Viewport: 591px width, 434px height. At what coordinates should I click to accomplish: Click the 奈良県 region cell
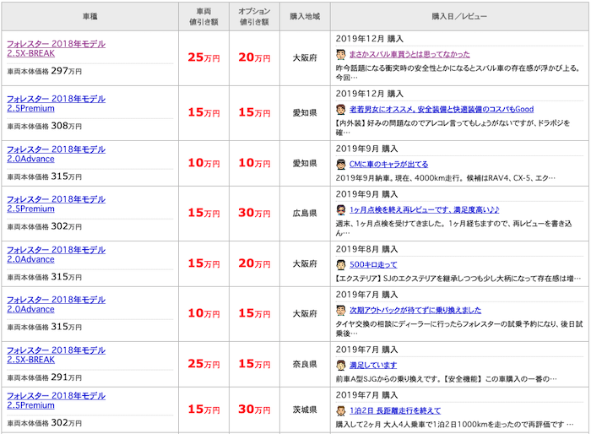coord(305,364)
